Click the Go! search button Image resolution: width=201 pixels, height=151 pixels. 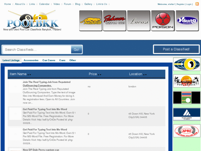[x=76, y=50]
